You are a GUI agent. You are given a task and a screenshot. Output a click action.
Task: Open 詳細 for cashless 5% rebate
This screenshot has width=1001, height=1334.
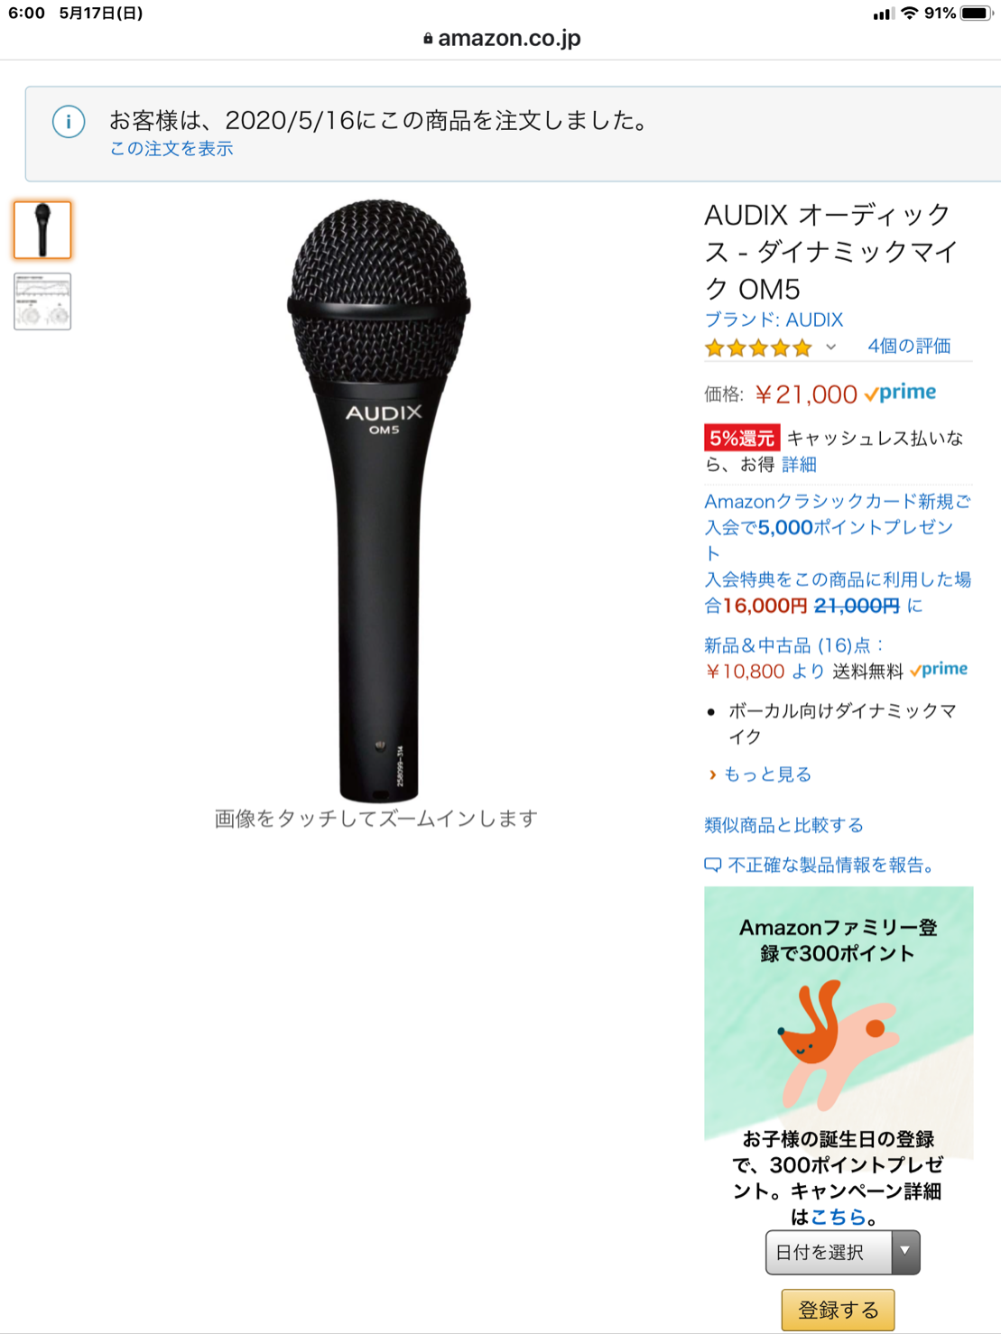point(799,464)
